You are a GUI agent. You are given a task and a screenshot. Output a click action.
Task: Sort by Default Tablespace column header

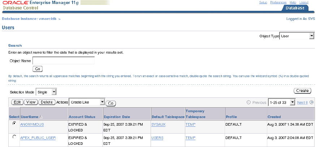click(168, 117)
